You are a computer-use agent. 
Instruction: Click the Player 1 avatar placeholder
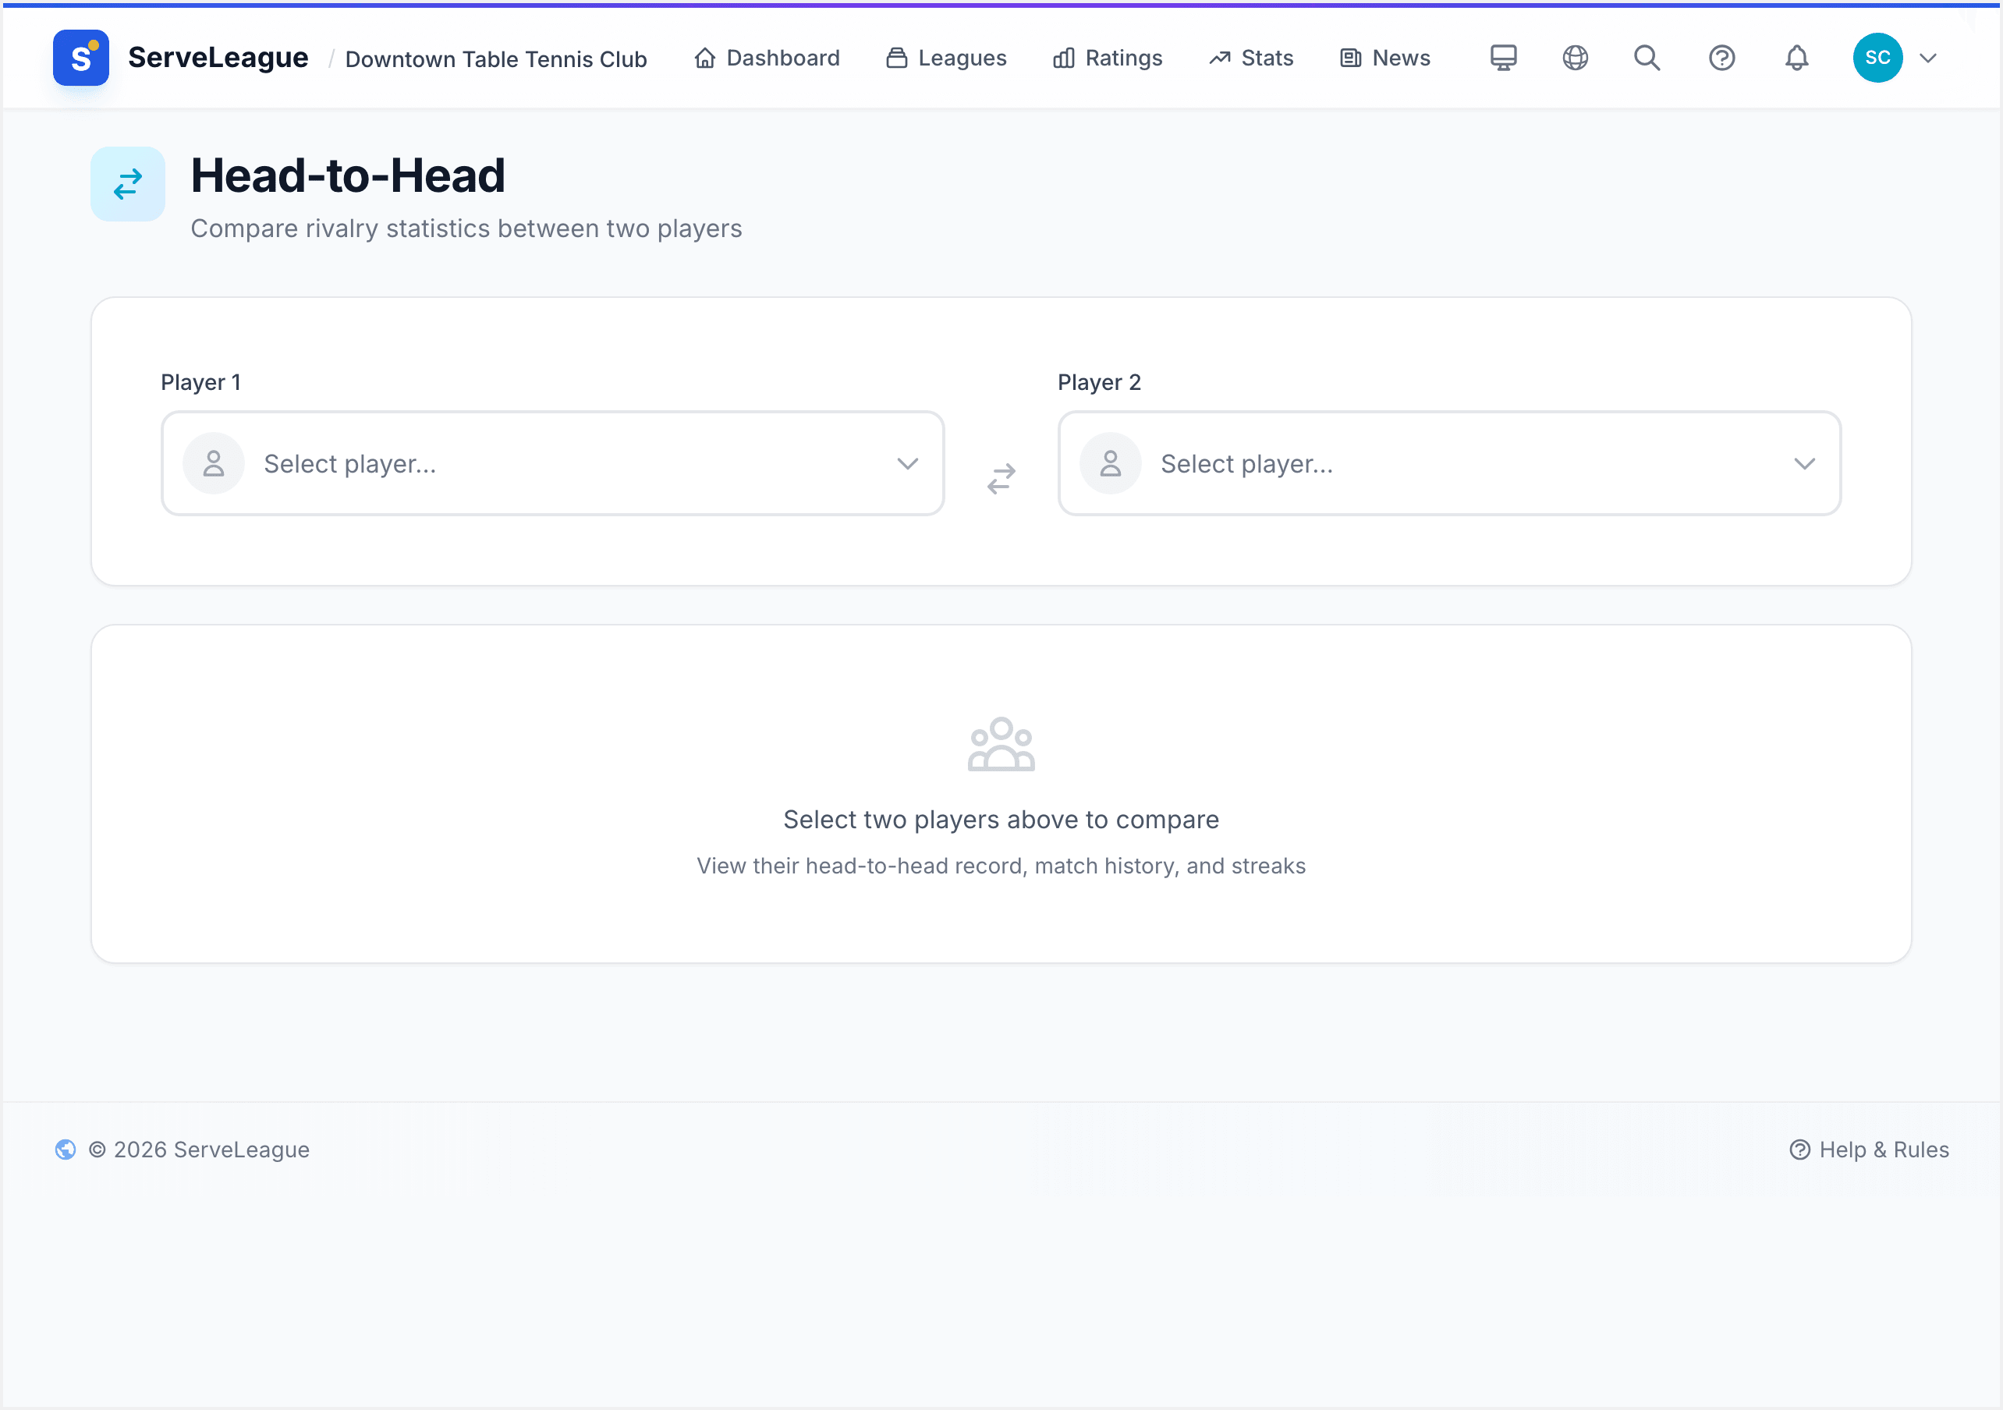point(214,463)
